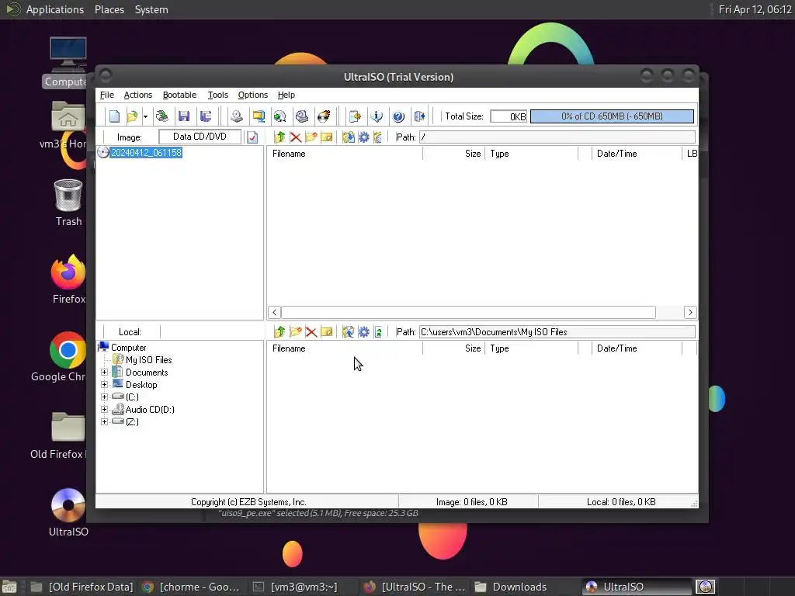The height and width of the screenshot is (596, 795).
Task: Click the local Path field with My ISO Files
Action: 557,332
